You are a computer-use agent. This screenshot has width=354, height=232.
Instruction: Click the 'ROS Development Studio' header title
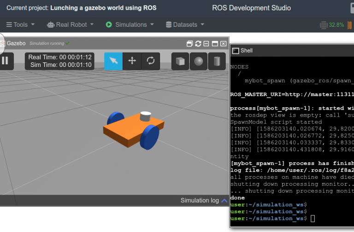point(251,8)
